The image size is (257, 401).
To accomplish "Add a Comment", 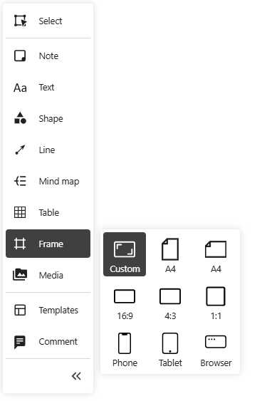I will [48, 342].
